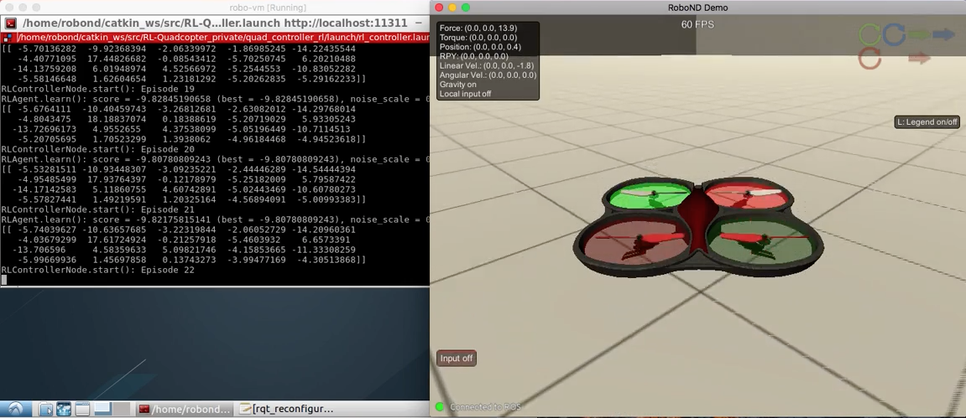Switch to the /home/robond terminal taskbar item
The width and height of the screenshot is (966, 418).
pos(185,409)
